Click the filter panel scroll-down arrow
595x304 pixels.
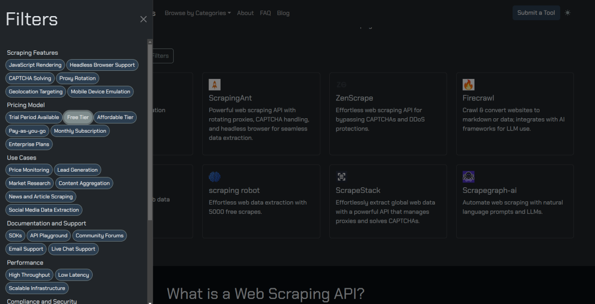point(150,302)
